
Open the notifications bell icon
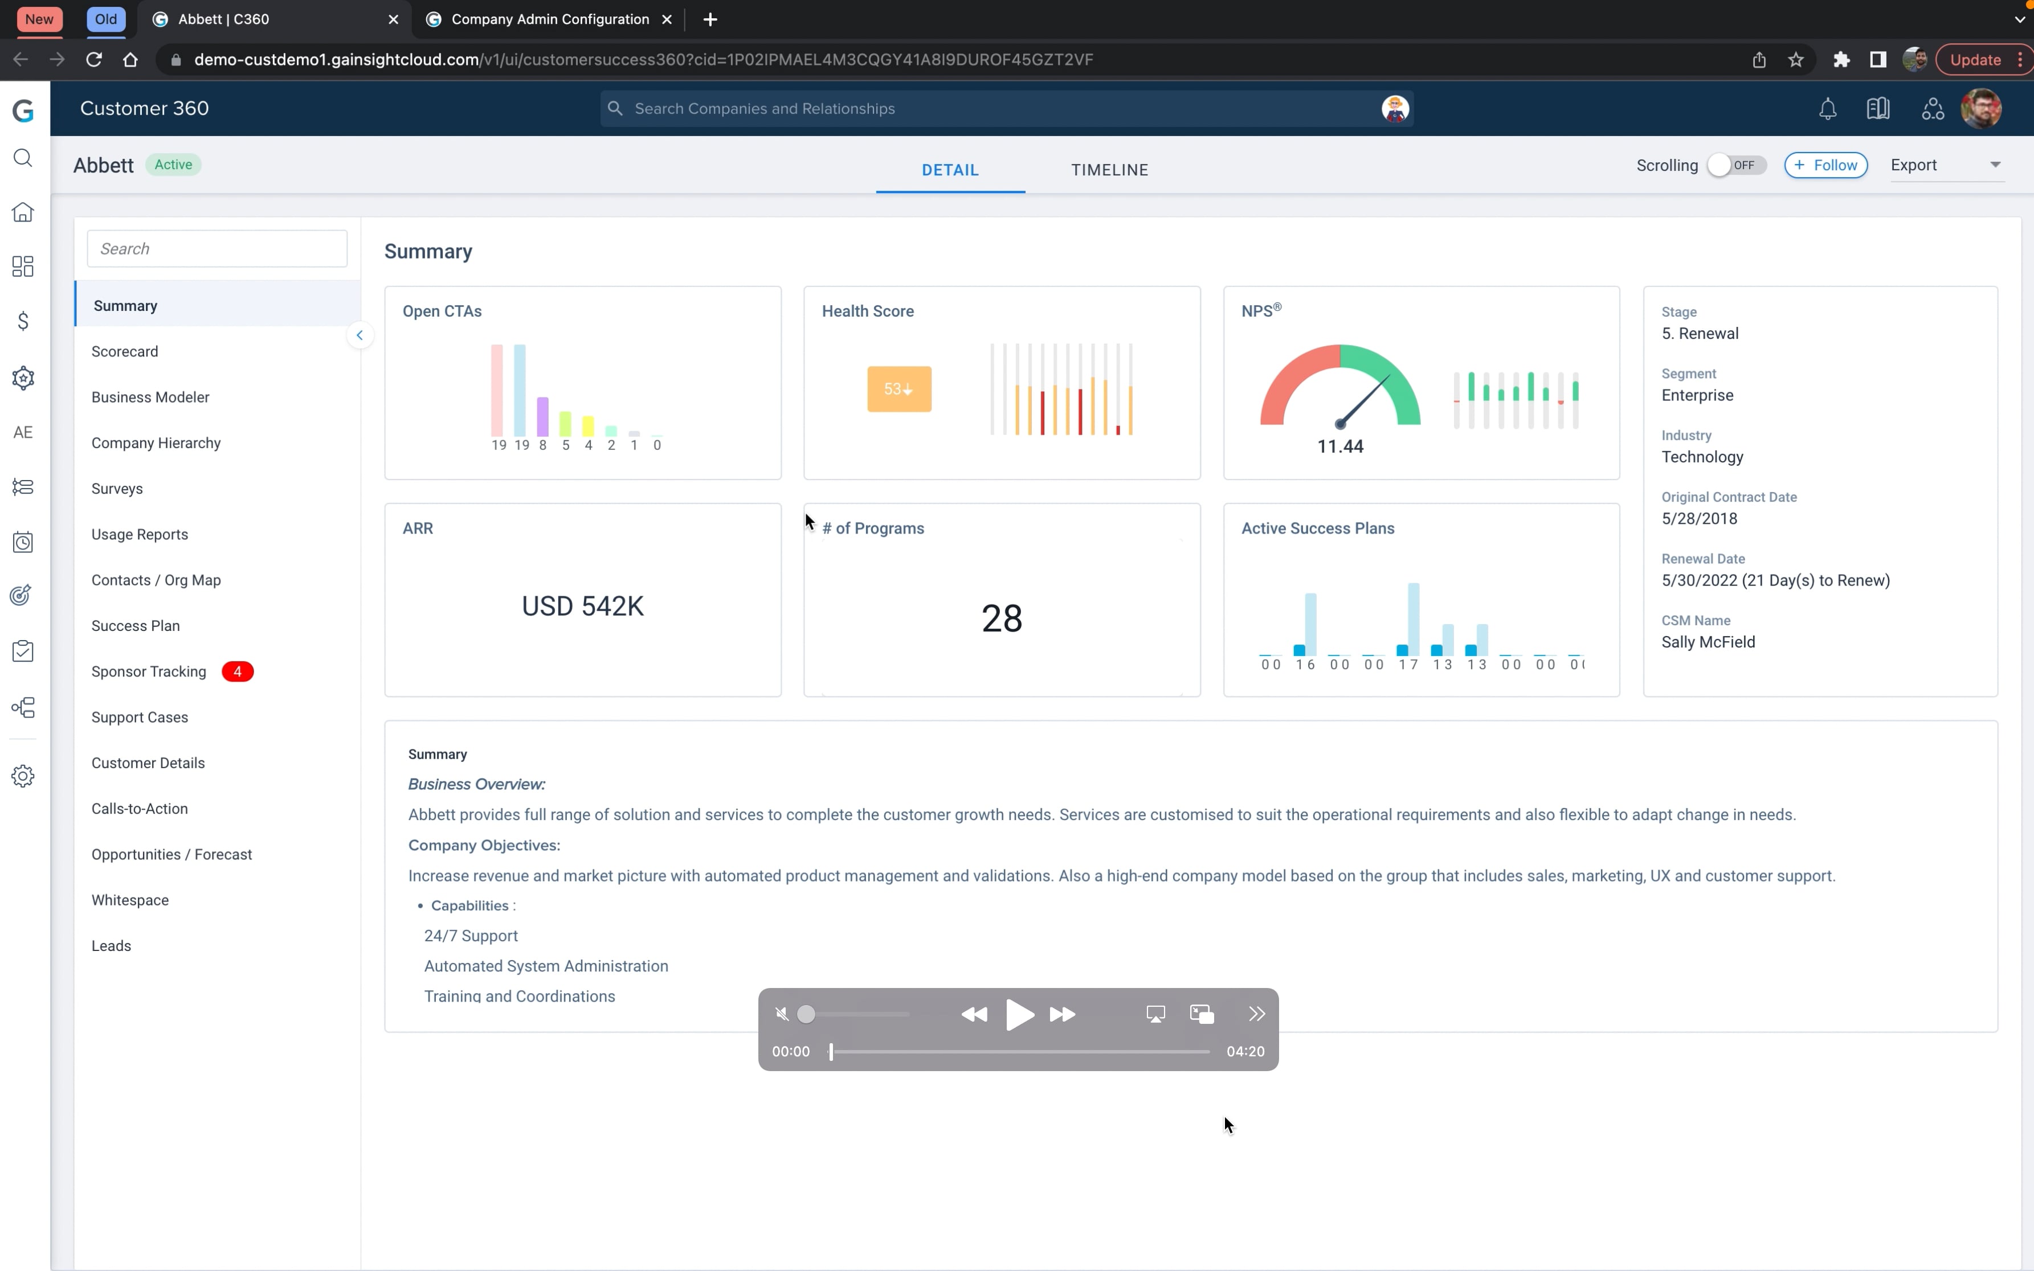point(1827,108)
